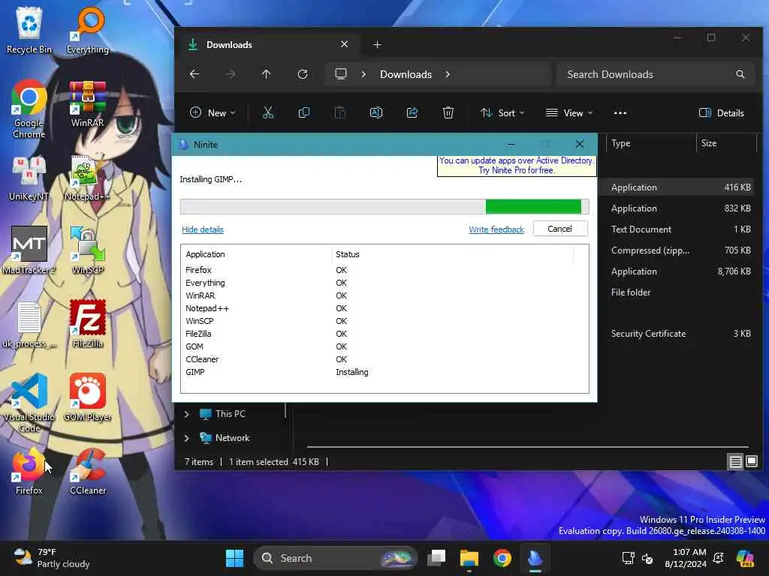
Task: Expand chevron before Downloads in address bar
Action: 363,74
